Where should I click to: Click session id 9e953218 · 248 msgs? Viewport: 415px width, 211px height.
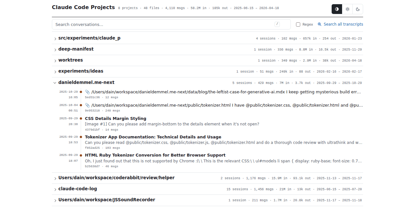[x=102, y=111]
